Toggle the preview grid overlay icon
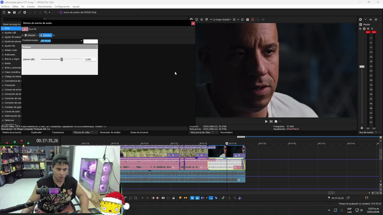The width and height of the screenshot is (383, 215). click(x=234, y=19)
